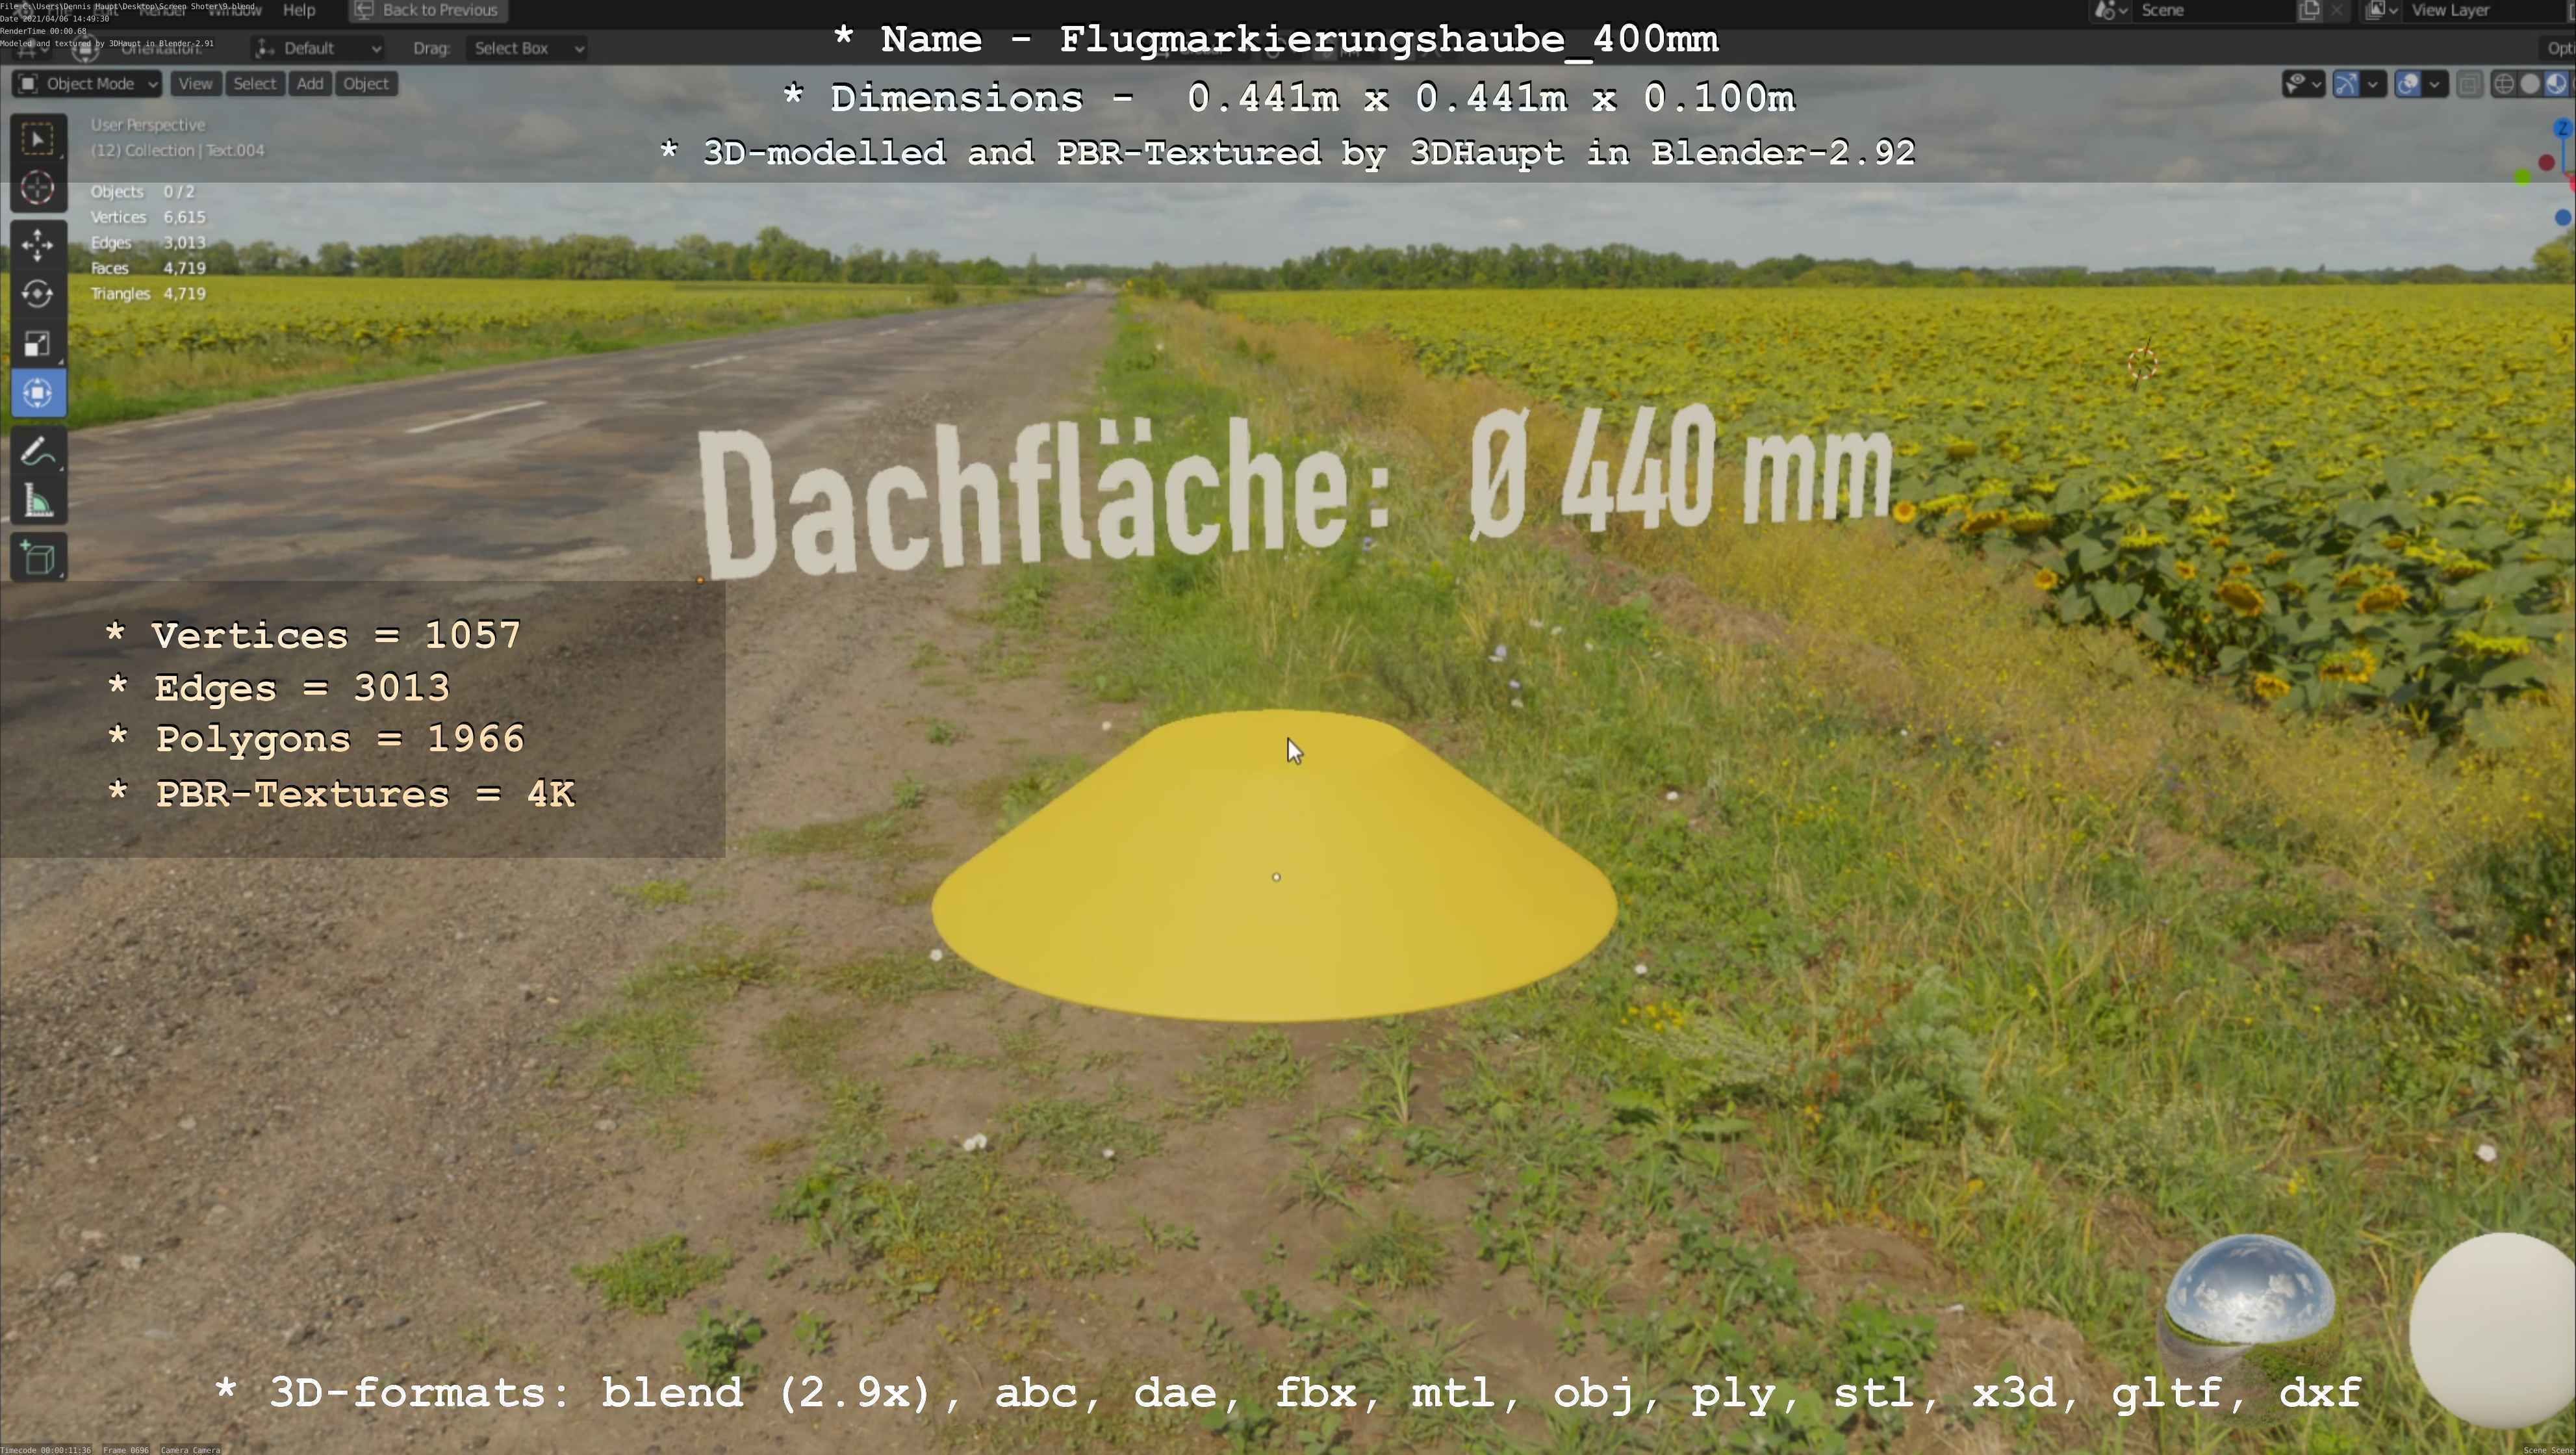Click the Back to Previous screen icon
Image resolution: width=2576 pixels, height=1455 pixels.
(x=364, y=10)
